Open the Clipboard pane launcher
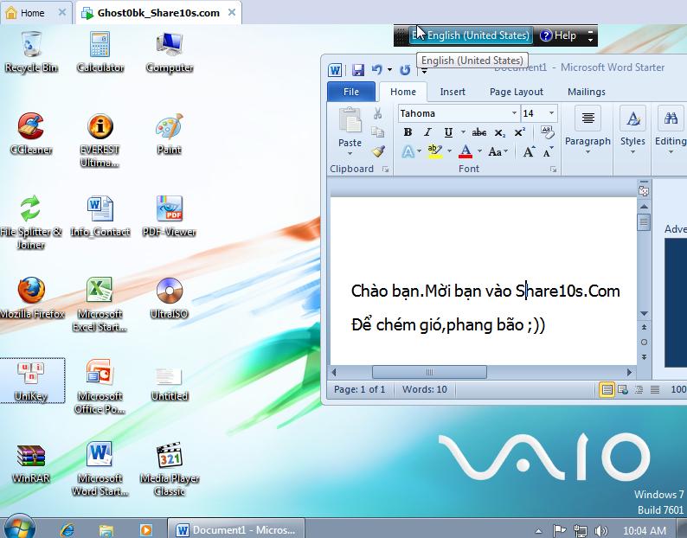 [x=386, y=170]
